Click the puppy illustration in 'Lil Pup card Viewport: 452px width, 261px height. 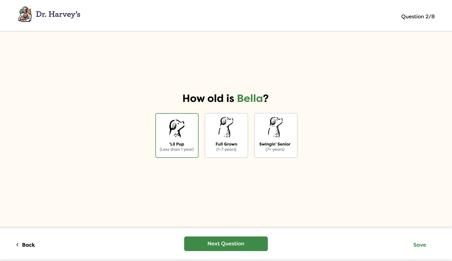tap(177, 128)
